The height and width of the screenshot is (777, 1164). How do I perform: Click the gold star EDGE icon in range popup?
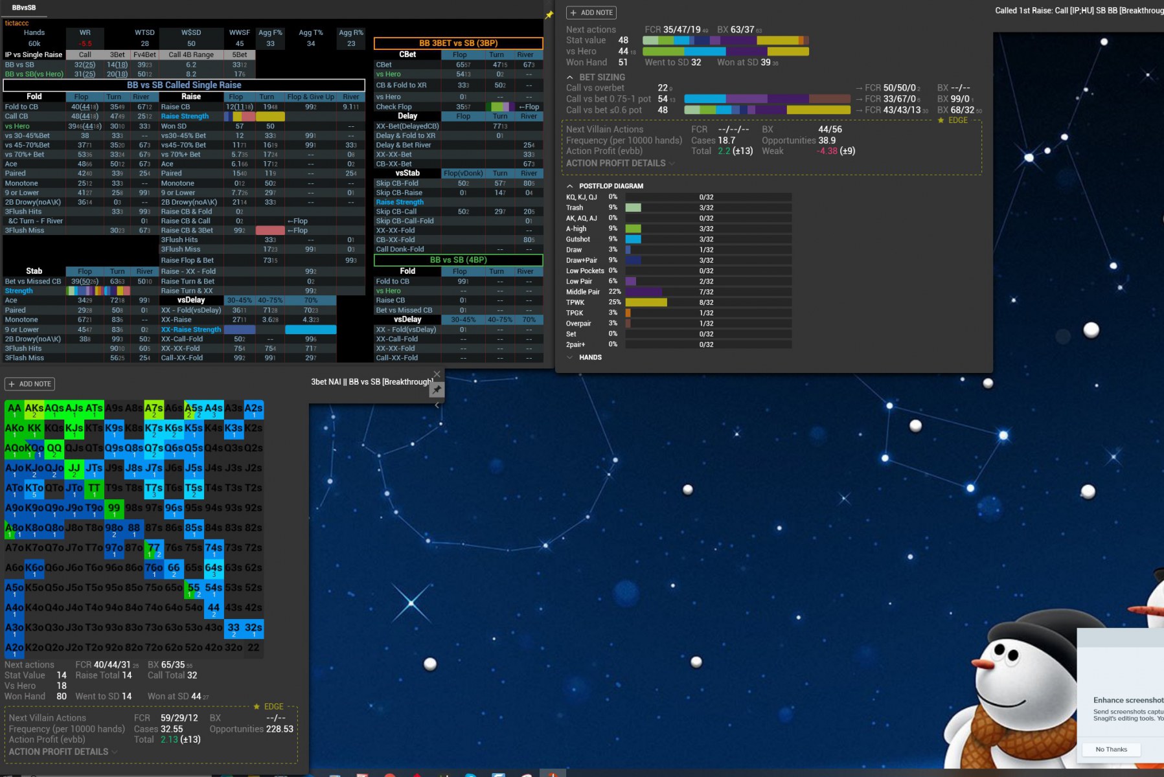257,706
